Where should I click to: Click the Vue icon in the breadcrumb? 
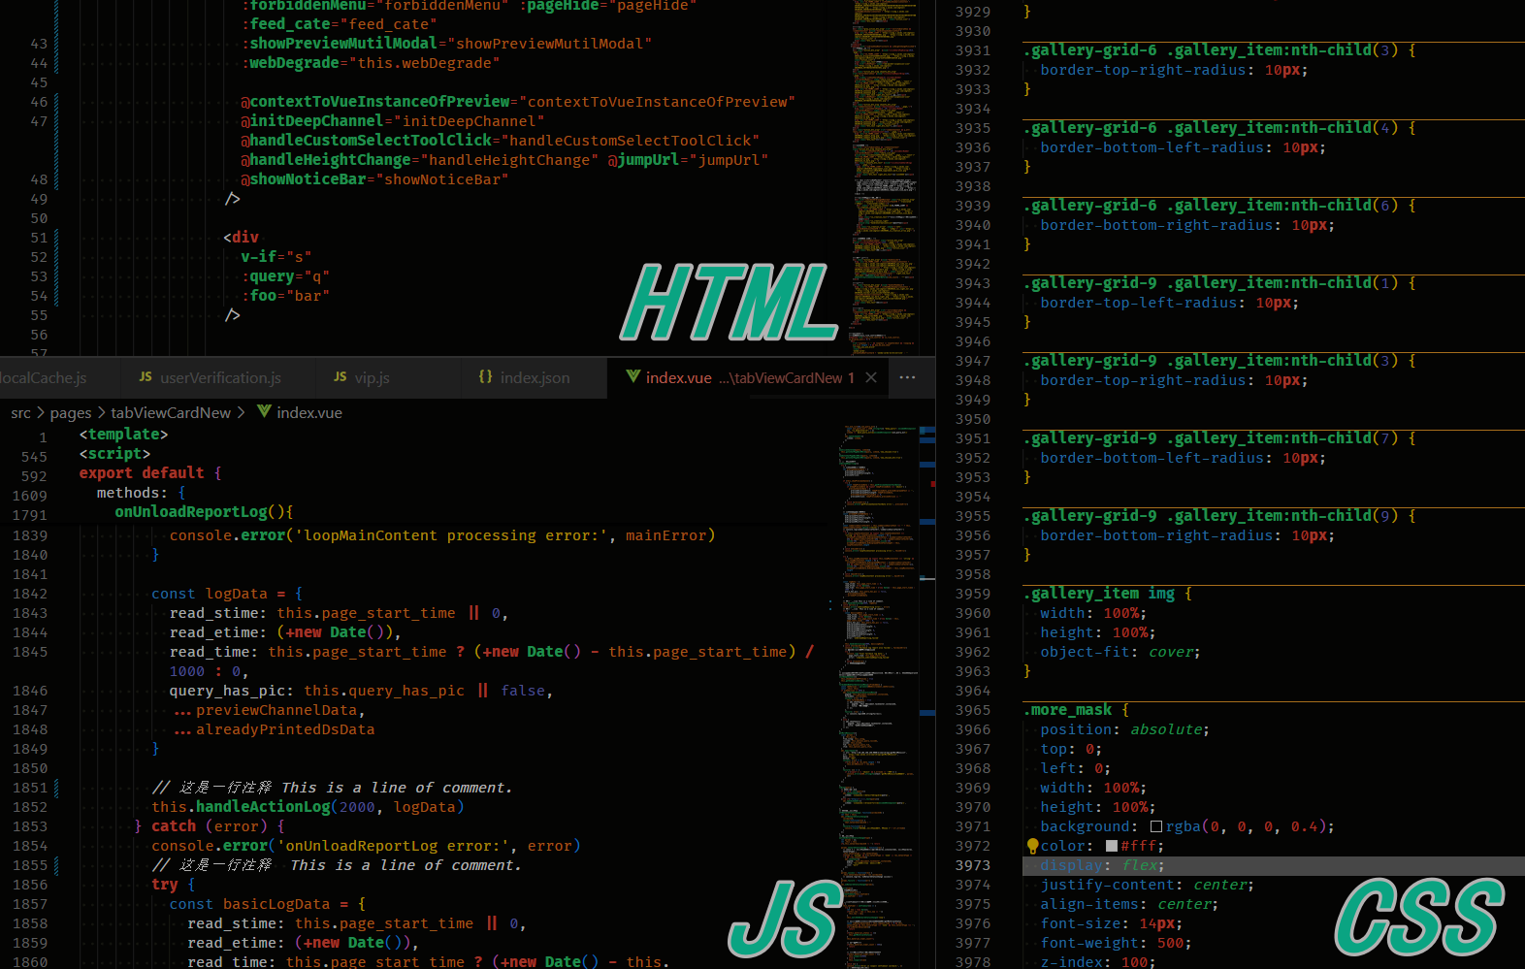pos(264,411)
